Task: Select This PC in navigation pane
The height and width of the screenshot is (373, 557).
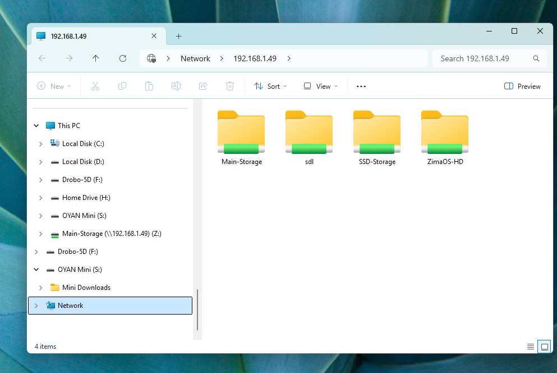Action: [x=69, y=126]
